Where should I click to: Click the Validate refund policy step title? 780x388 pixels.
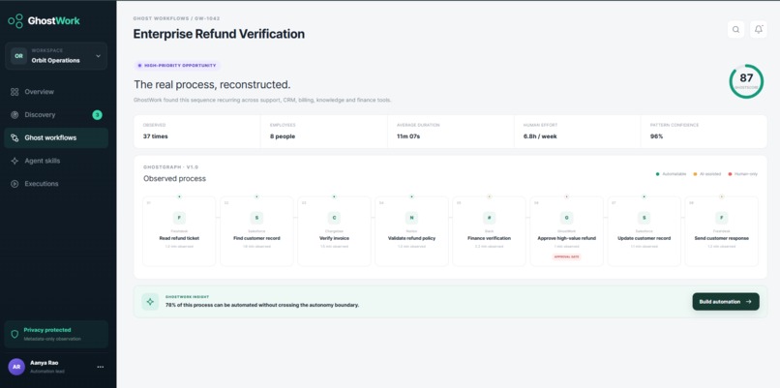pos(411,238)
